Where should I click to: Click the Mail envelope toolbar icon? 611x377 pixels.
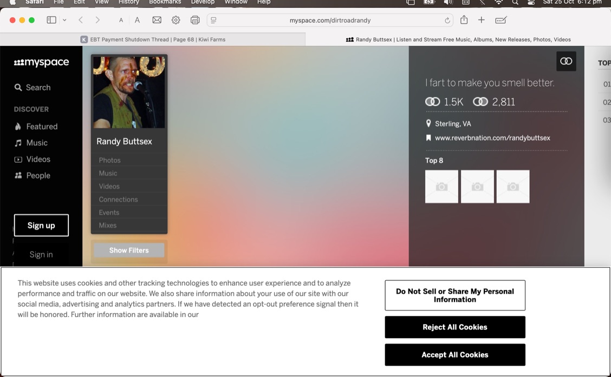click(157, 20)
